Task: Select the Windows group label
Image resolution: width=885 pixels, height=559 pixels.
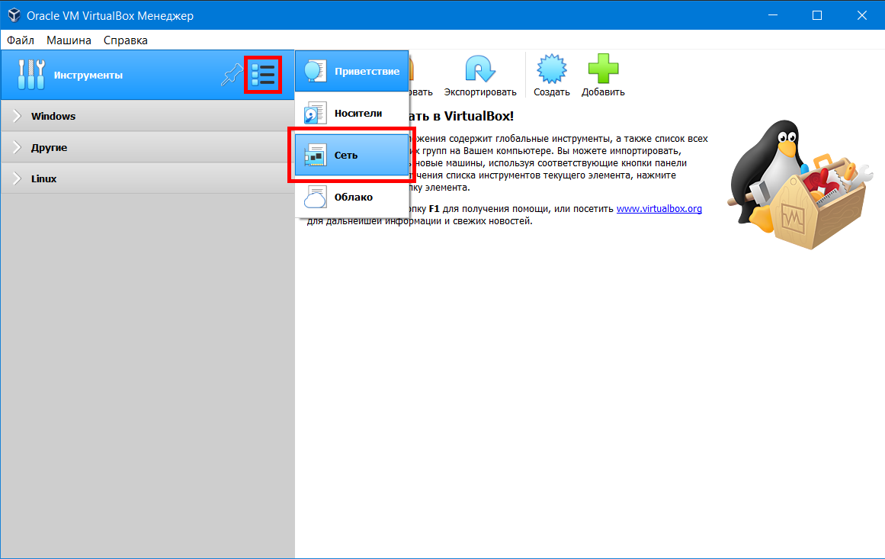Action: [x=53, y=116]
